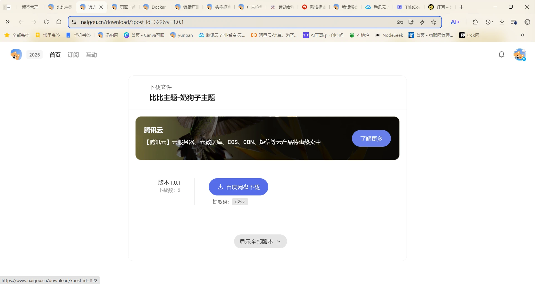Close the active 资源 tab
This screenshot has height=284, width=535.
coord(101,7)
